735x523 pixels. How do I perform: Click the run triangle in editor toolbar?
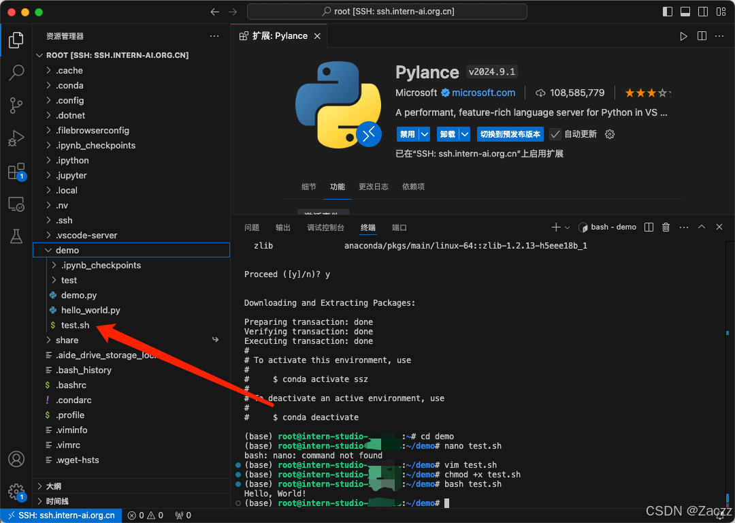683,36
